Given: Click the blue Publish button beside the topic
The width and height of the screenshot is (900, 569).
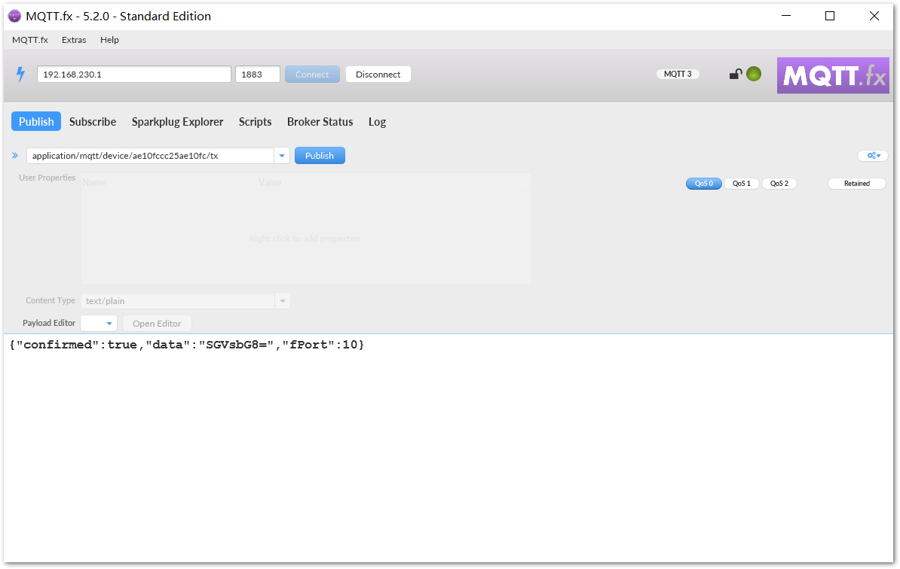Looking at the screenshot, I should (320, 156).
